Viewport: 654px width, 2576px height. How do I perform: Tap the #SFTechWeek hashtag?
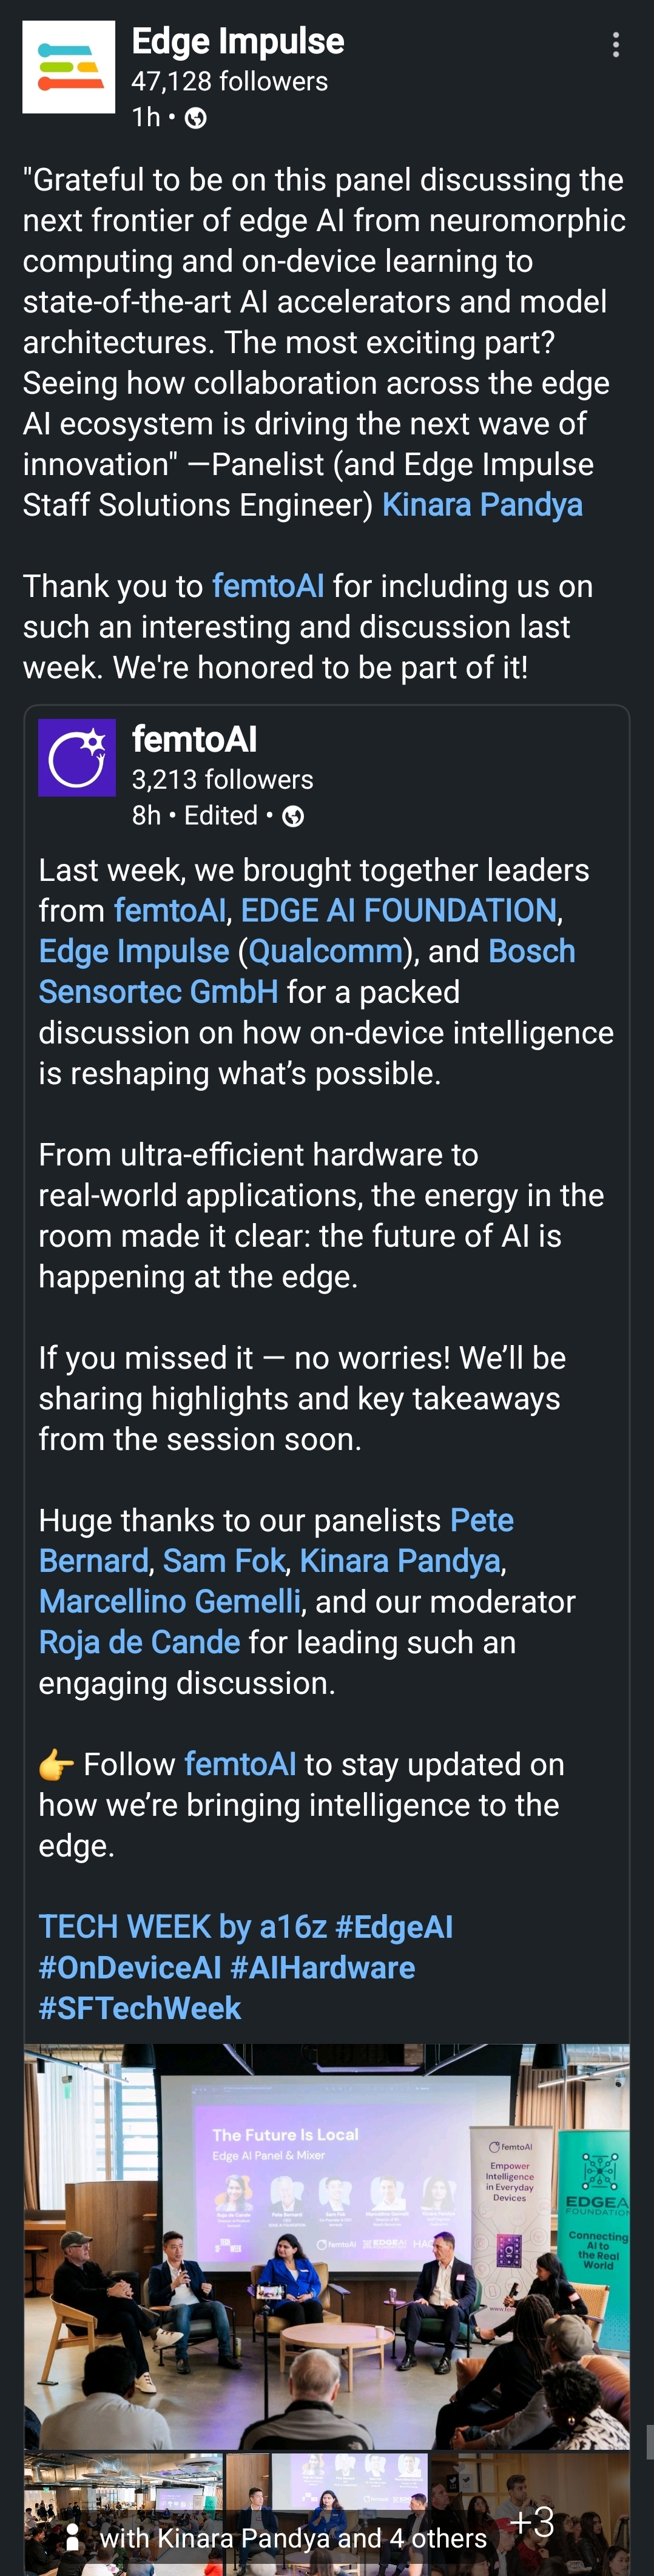(x=140, y=2008)
